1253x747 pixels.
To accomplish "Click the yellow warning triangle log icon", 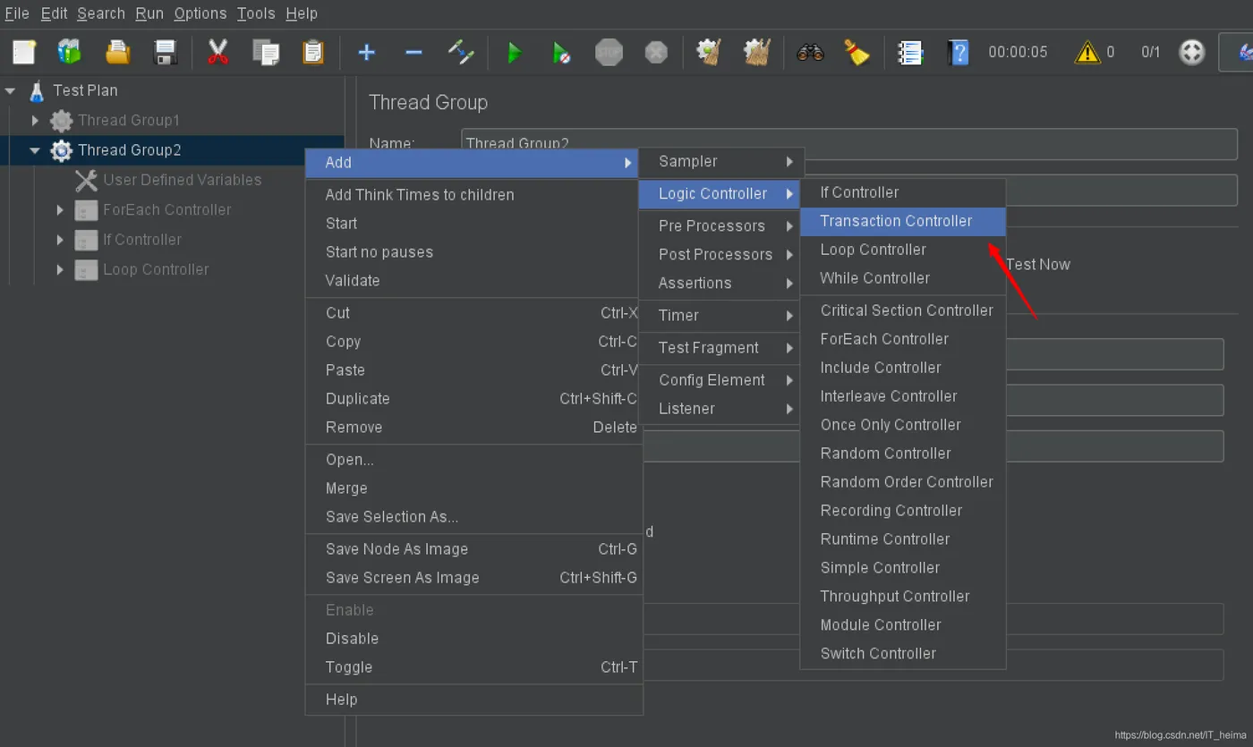I will [x=1087, y=53].
